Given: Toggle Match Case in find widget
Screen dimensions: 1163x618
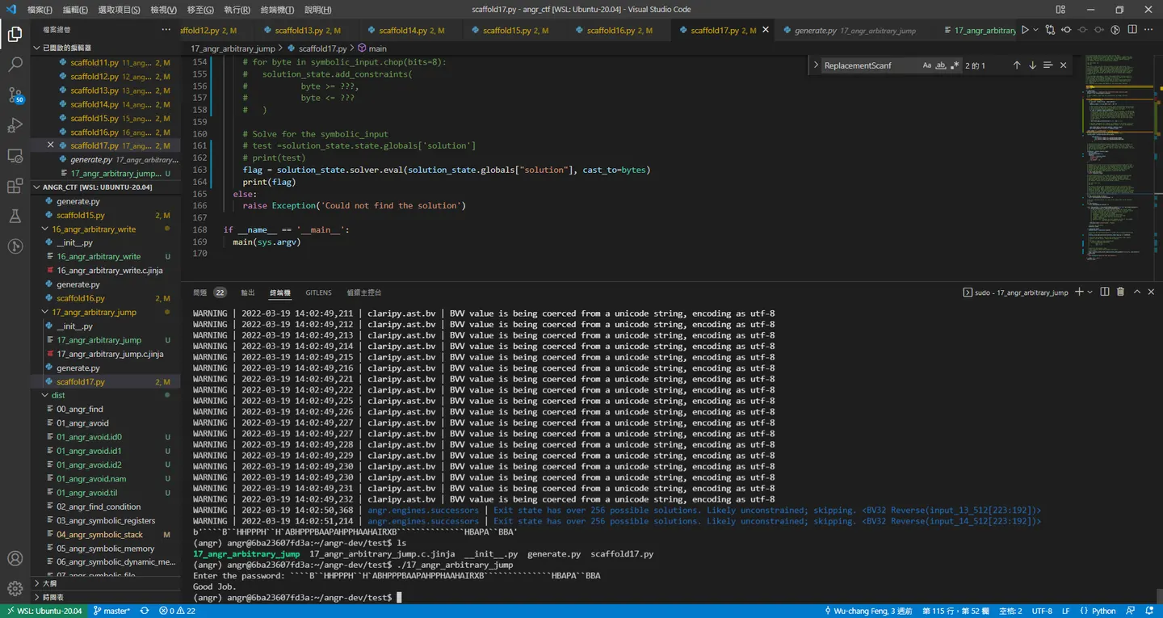Looking at the screenshot, I should (x=926, y=65).
